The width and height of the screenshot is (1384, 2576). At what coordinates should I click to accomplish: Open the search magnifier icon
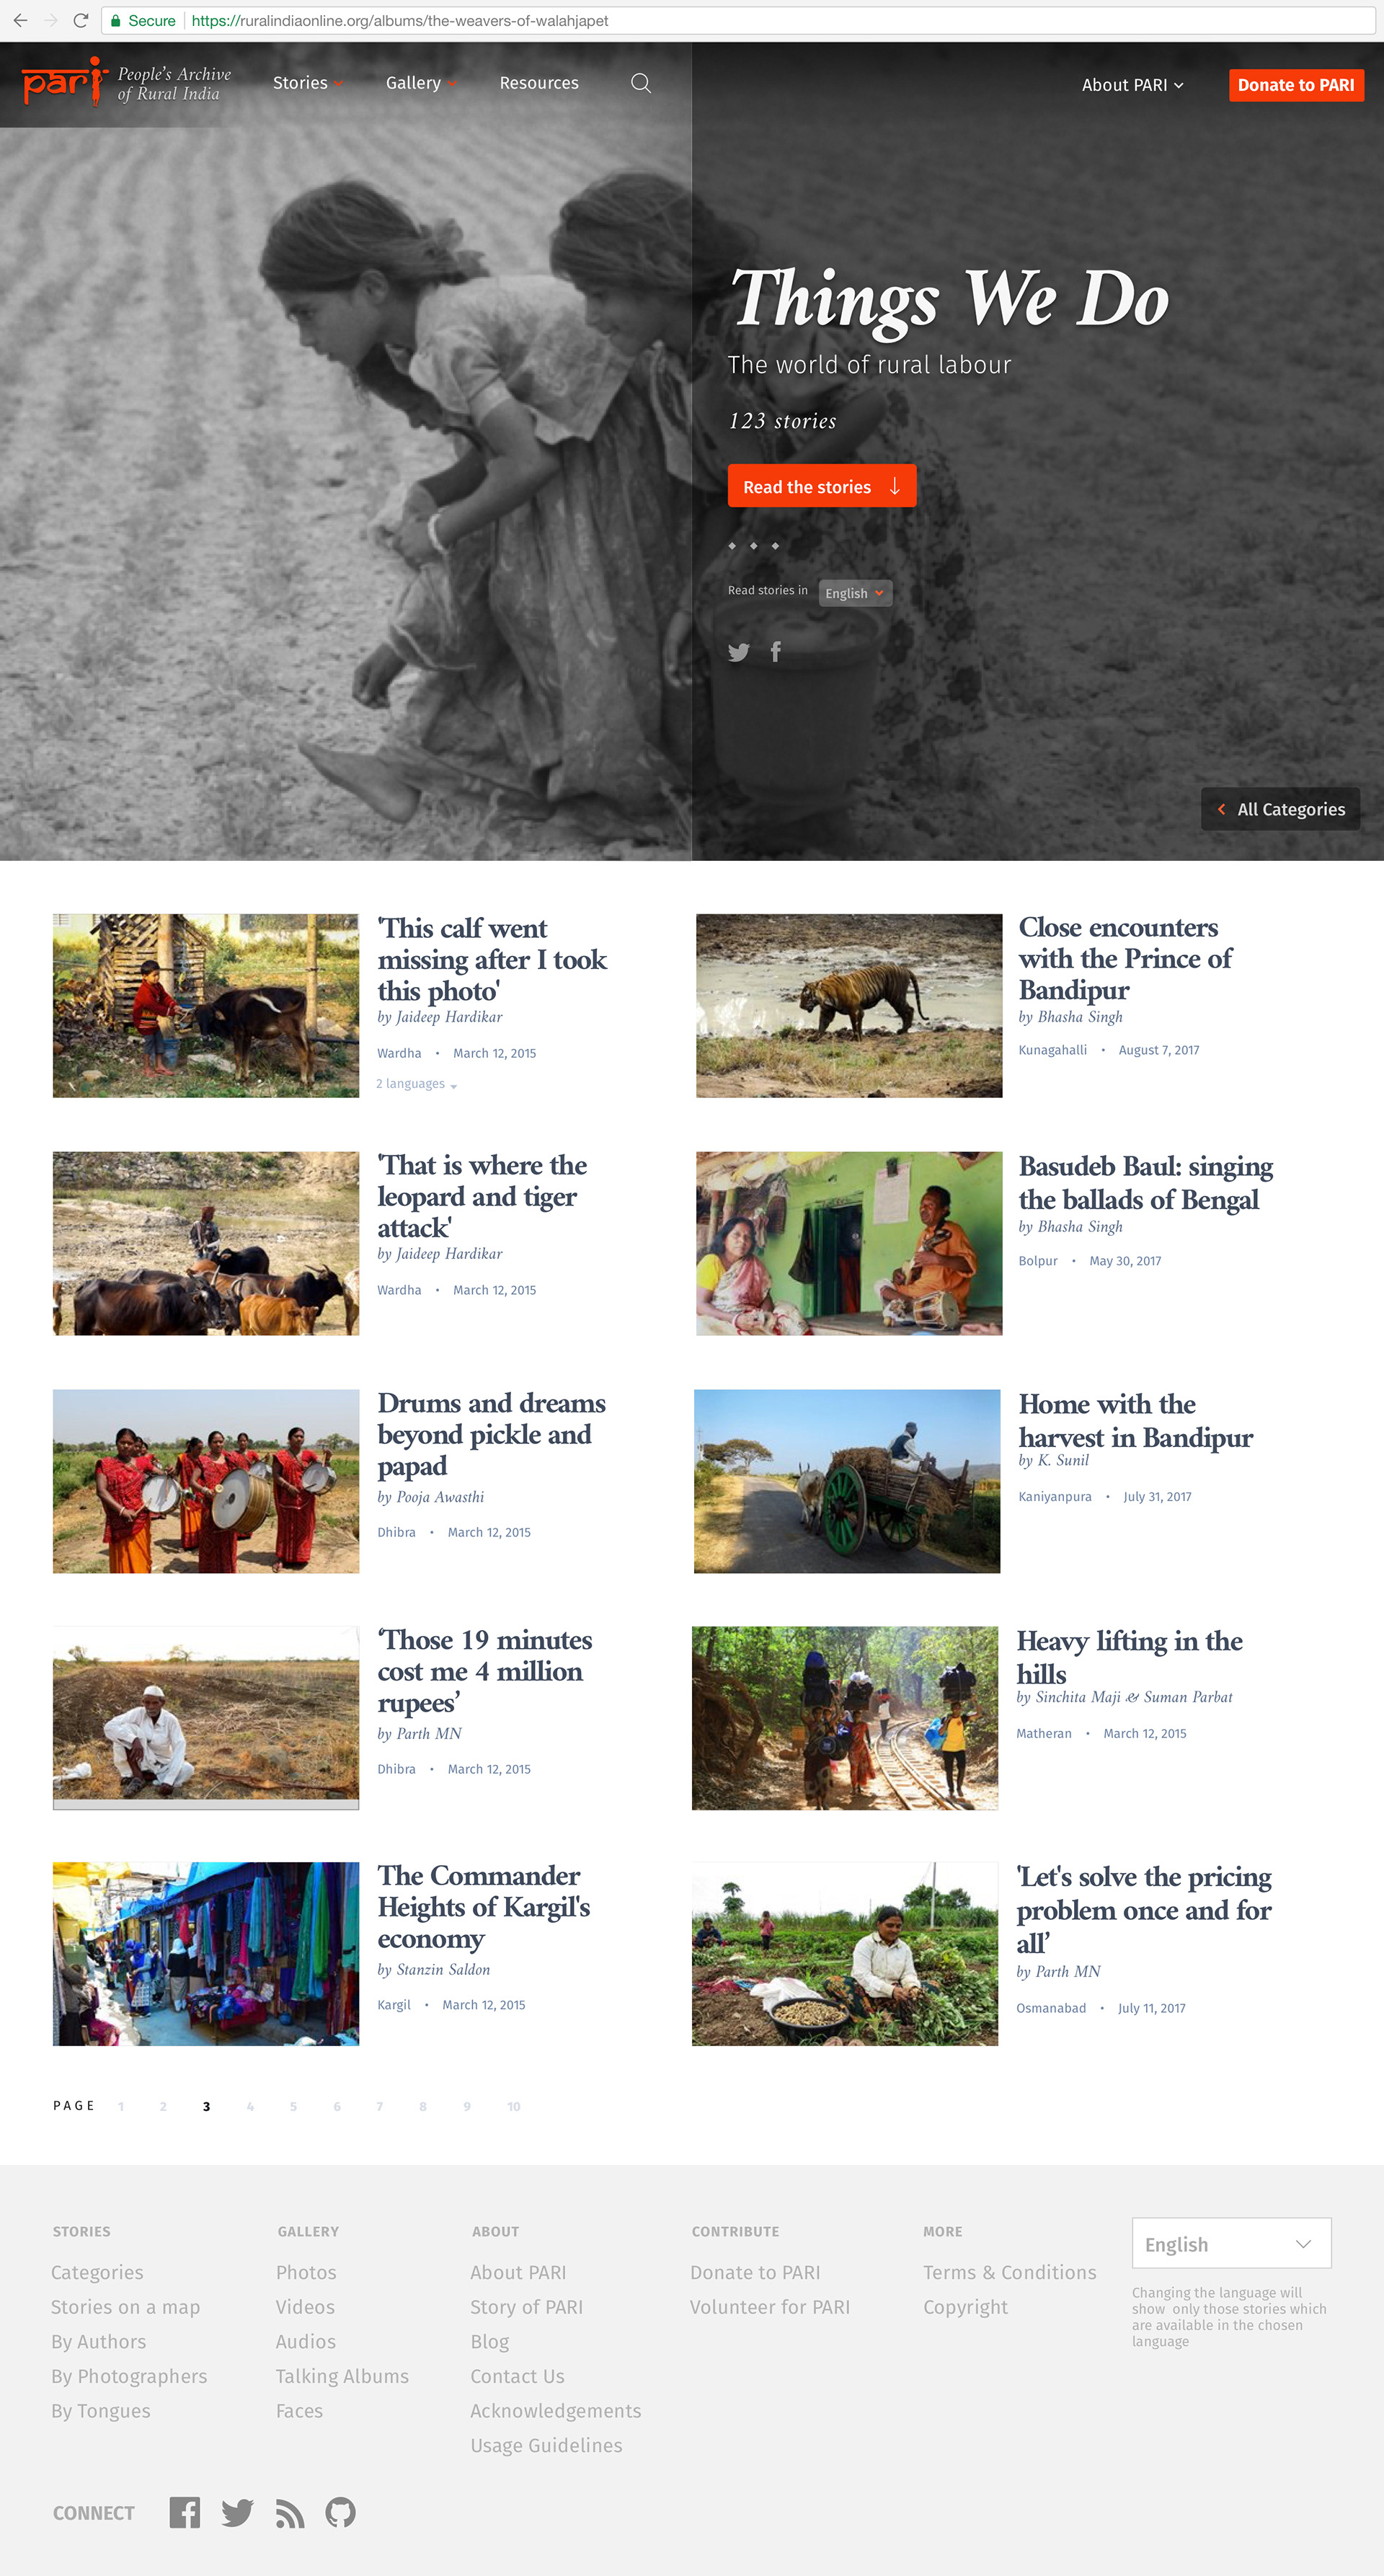641,83
